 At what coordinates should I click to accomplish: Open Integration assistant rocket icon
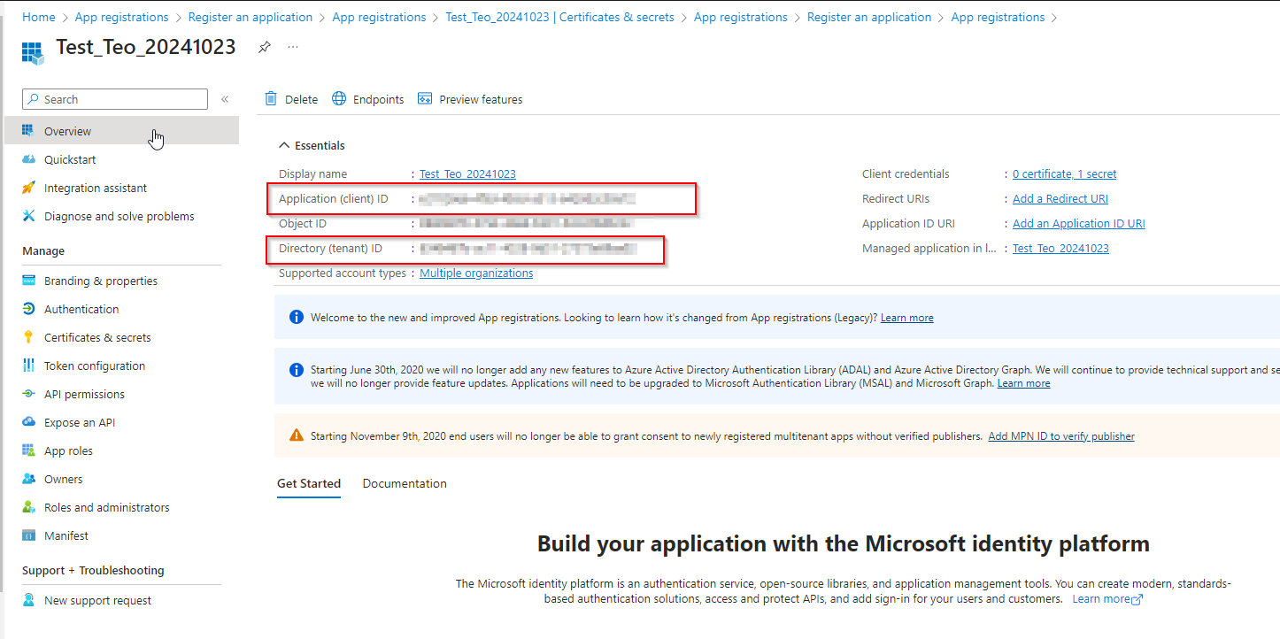coord(29,188)
